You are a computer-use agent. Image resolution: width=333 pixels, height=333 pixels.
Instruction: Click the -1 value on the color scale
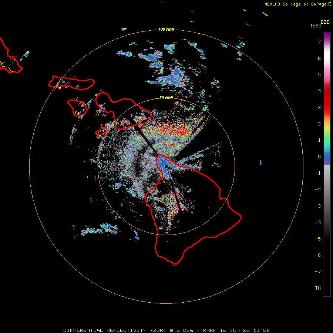point(318,173)
